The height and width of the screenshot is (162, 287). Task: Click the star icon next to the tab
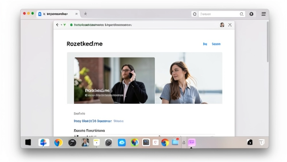[x=85, y=14]
